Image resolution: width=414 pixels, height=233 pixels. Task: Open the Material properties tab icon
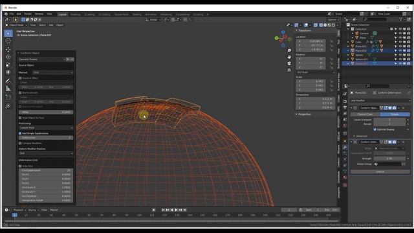pyautogui.click(x=345, y=177)
